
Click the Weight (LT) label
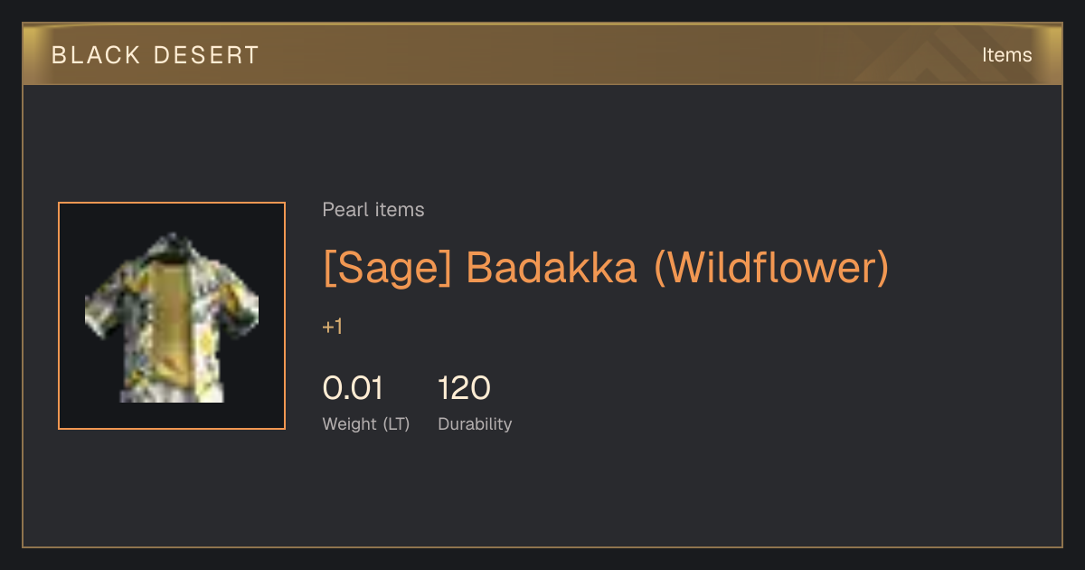(x=366, y=424)
